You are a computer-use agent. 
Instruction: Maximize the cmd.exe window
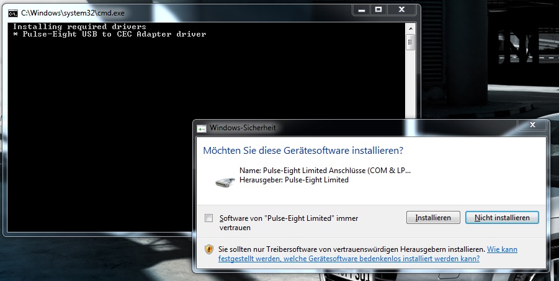[378, 10]
